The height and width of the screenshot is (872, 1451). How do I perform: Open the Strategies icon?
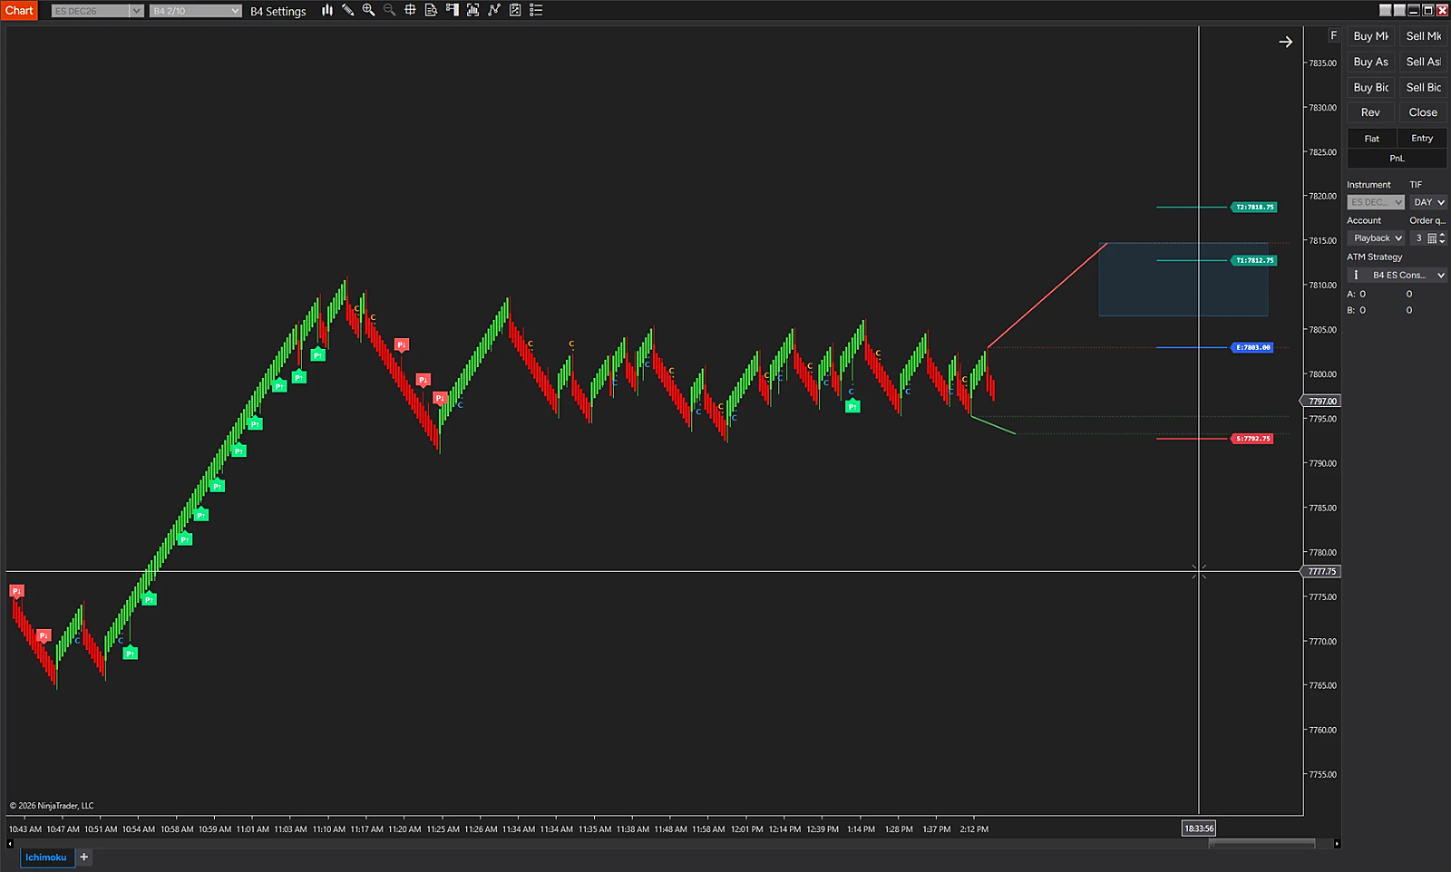[x=515, y=10]
